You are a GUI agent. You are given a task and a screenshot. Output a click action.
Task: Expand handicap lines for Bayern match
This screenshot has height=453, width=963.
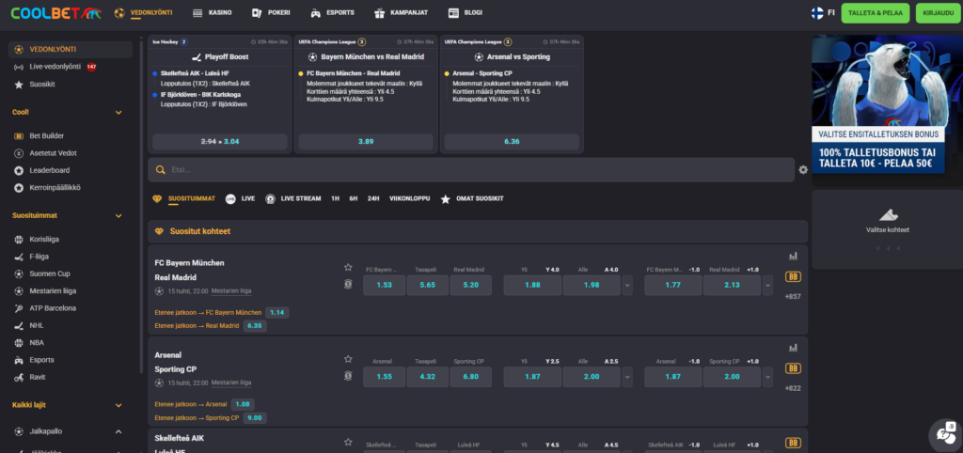(x=767, y=285)
